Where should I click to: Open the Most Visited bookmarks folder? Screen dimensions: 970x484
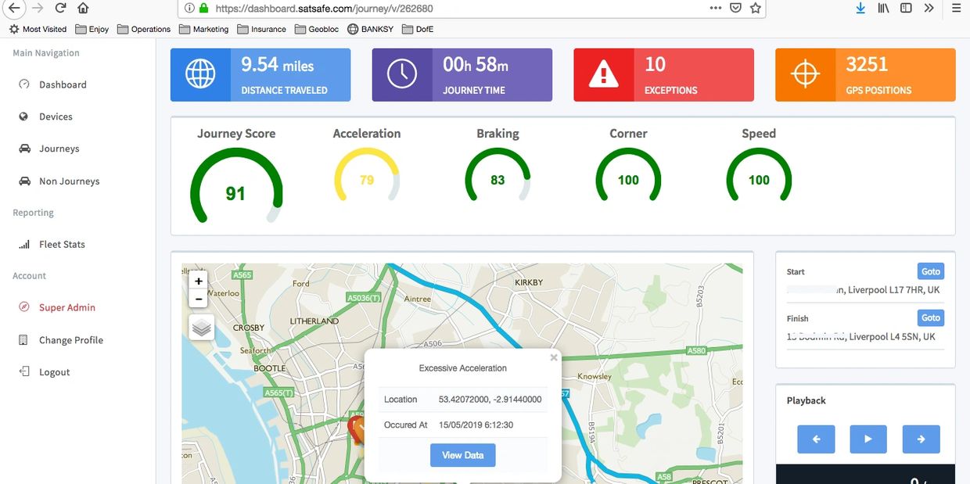(x=38, y=29)
